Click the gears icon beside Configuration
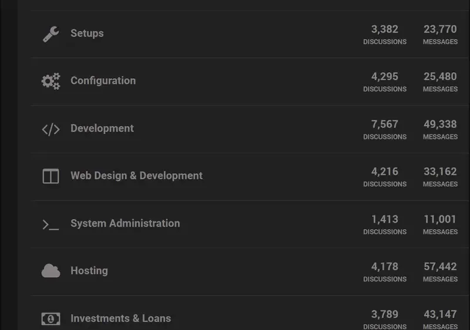The image size is (470, 330). coord(51,81)
